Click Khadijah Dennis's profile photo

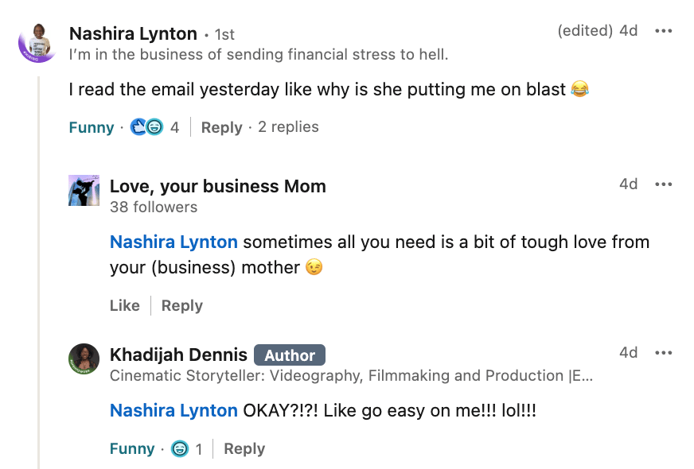tap(84, 359)
